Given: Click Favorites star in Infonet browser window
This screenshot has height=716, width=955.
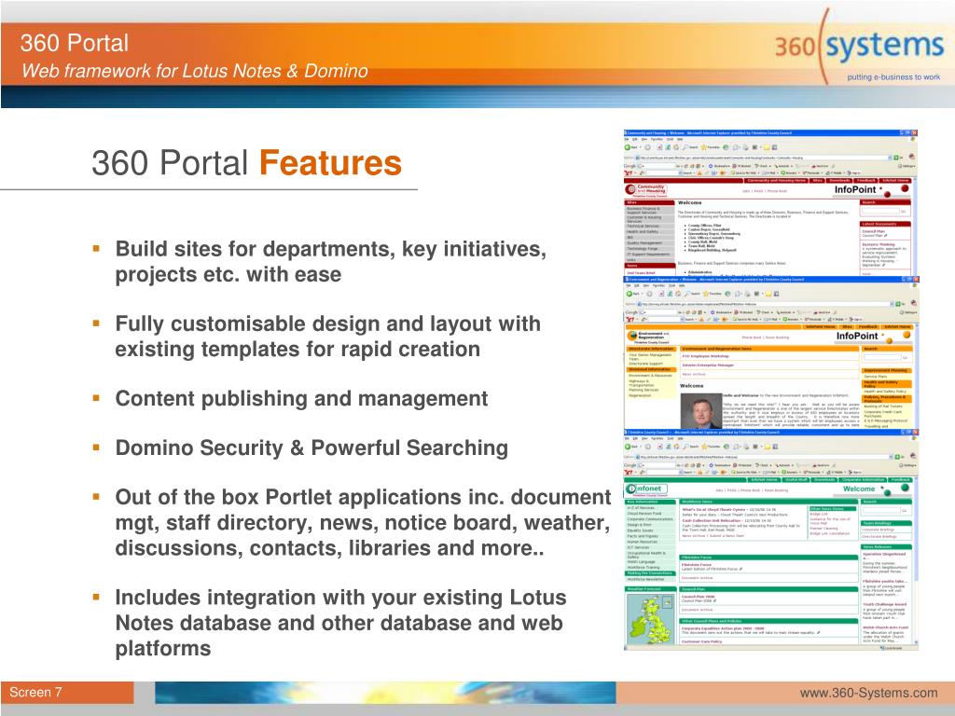Looking at the screenshot, I should (x=704, y=447).
